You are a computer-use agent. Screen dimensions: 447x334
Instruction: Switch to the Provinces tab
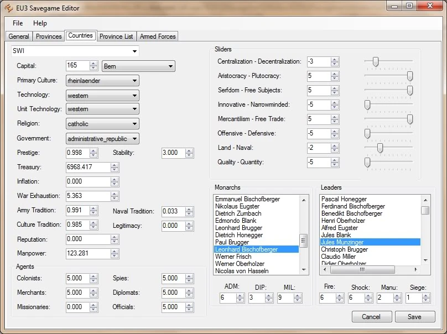pyautogui.click(x=49, y=36)
